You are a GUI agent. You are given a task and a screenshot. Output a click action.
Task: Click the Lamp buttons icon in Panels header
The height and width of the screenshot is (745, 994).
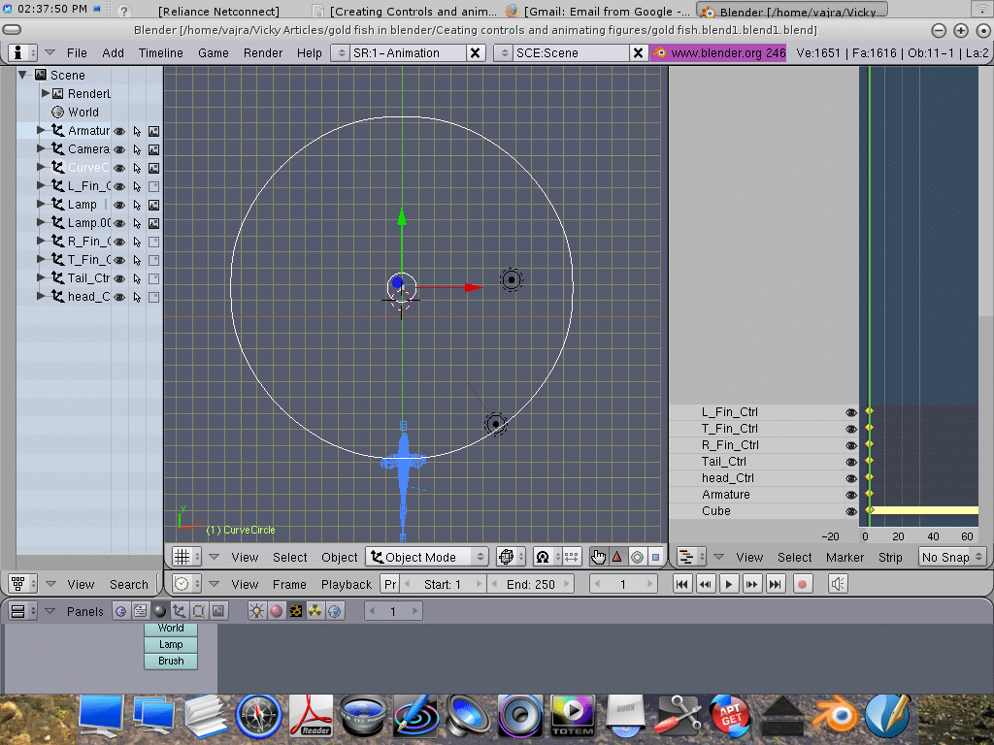point(257,611)
